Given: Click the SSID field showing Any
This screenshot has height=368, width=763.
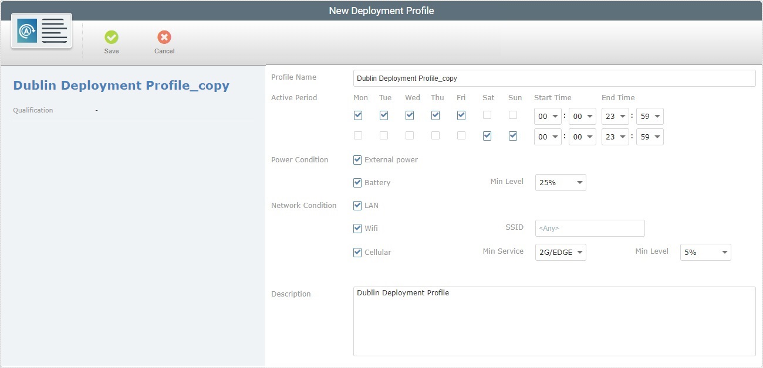Looking at the screenshot, I should pyautogui.click(x=589, y=228).
